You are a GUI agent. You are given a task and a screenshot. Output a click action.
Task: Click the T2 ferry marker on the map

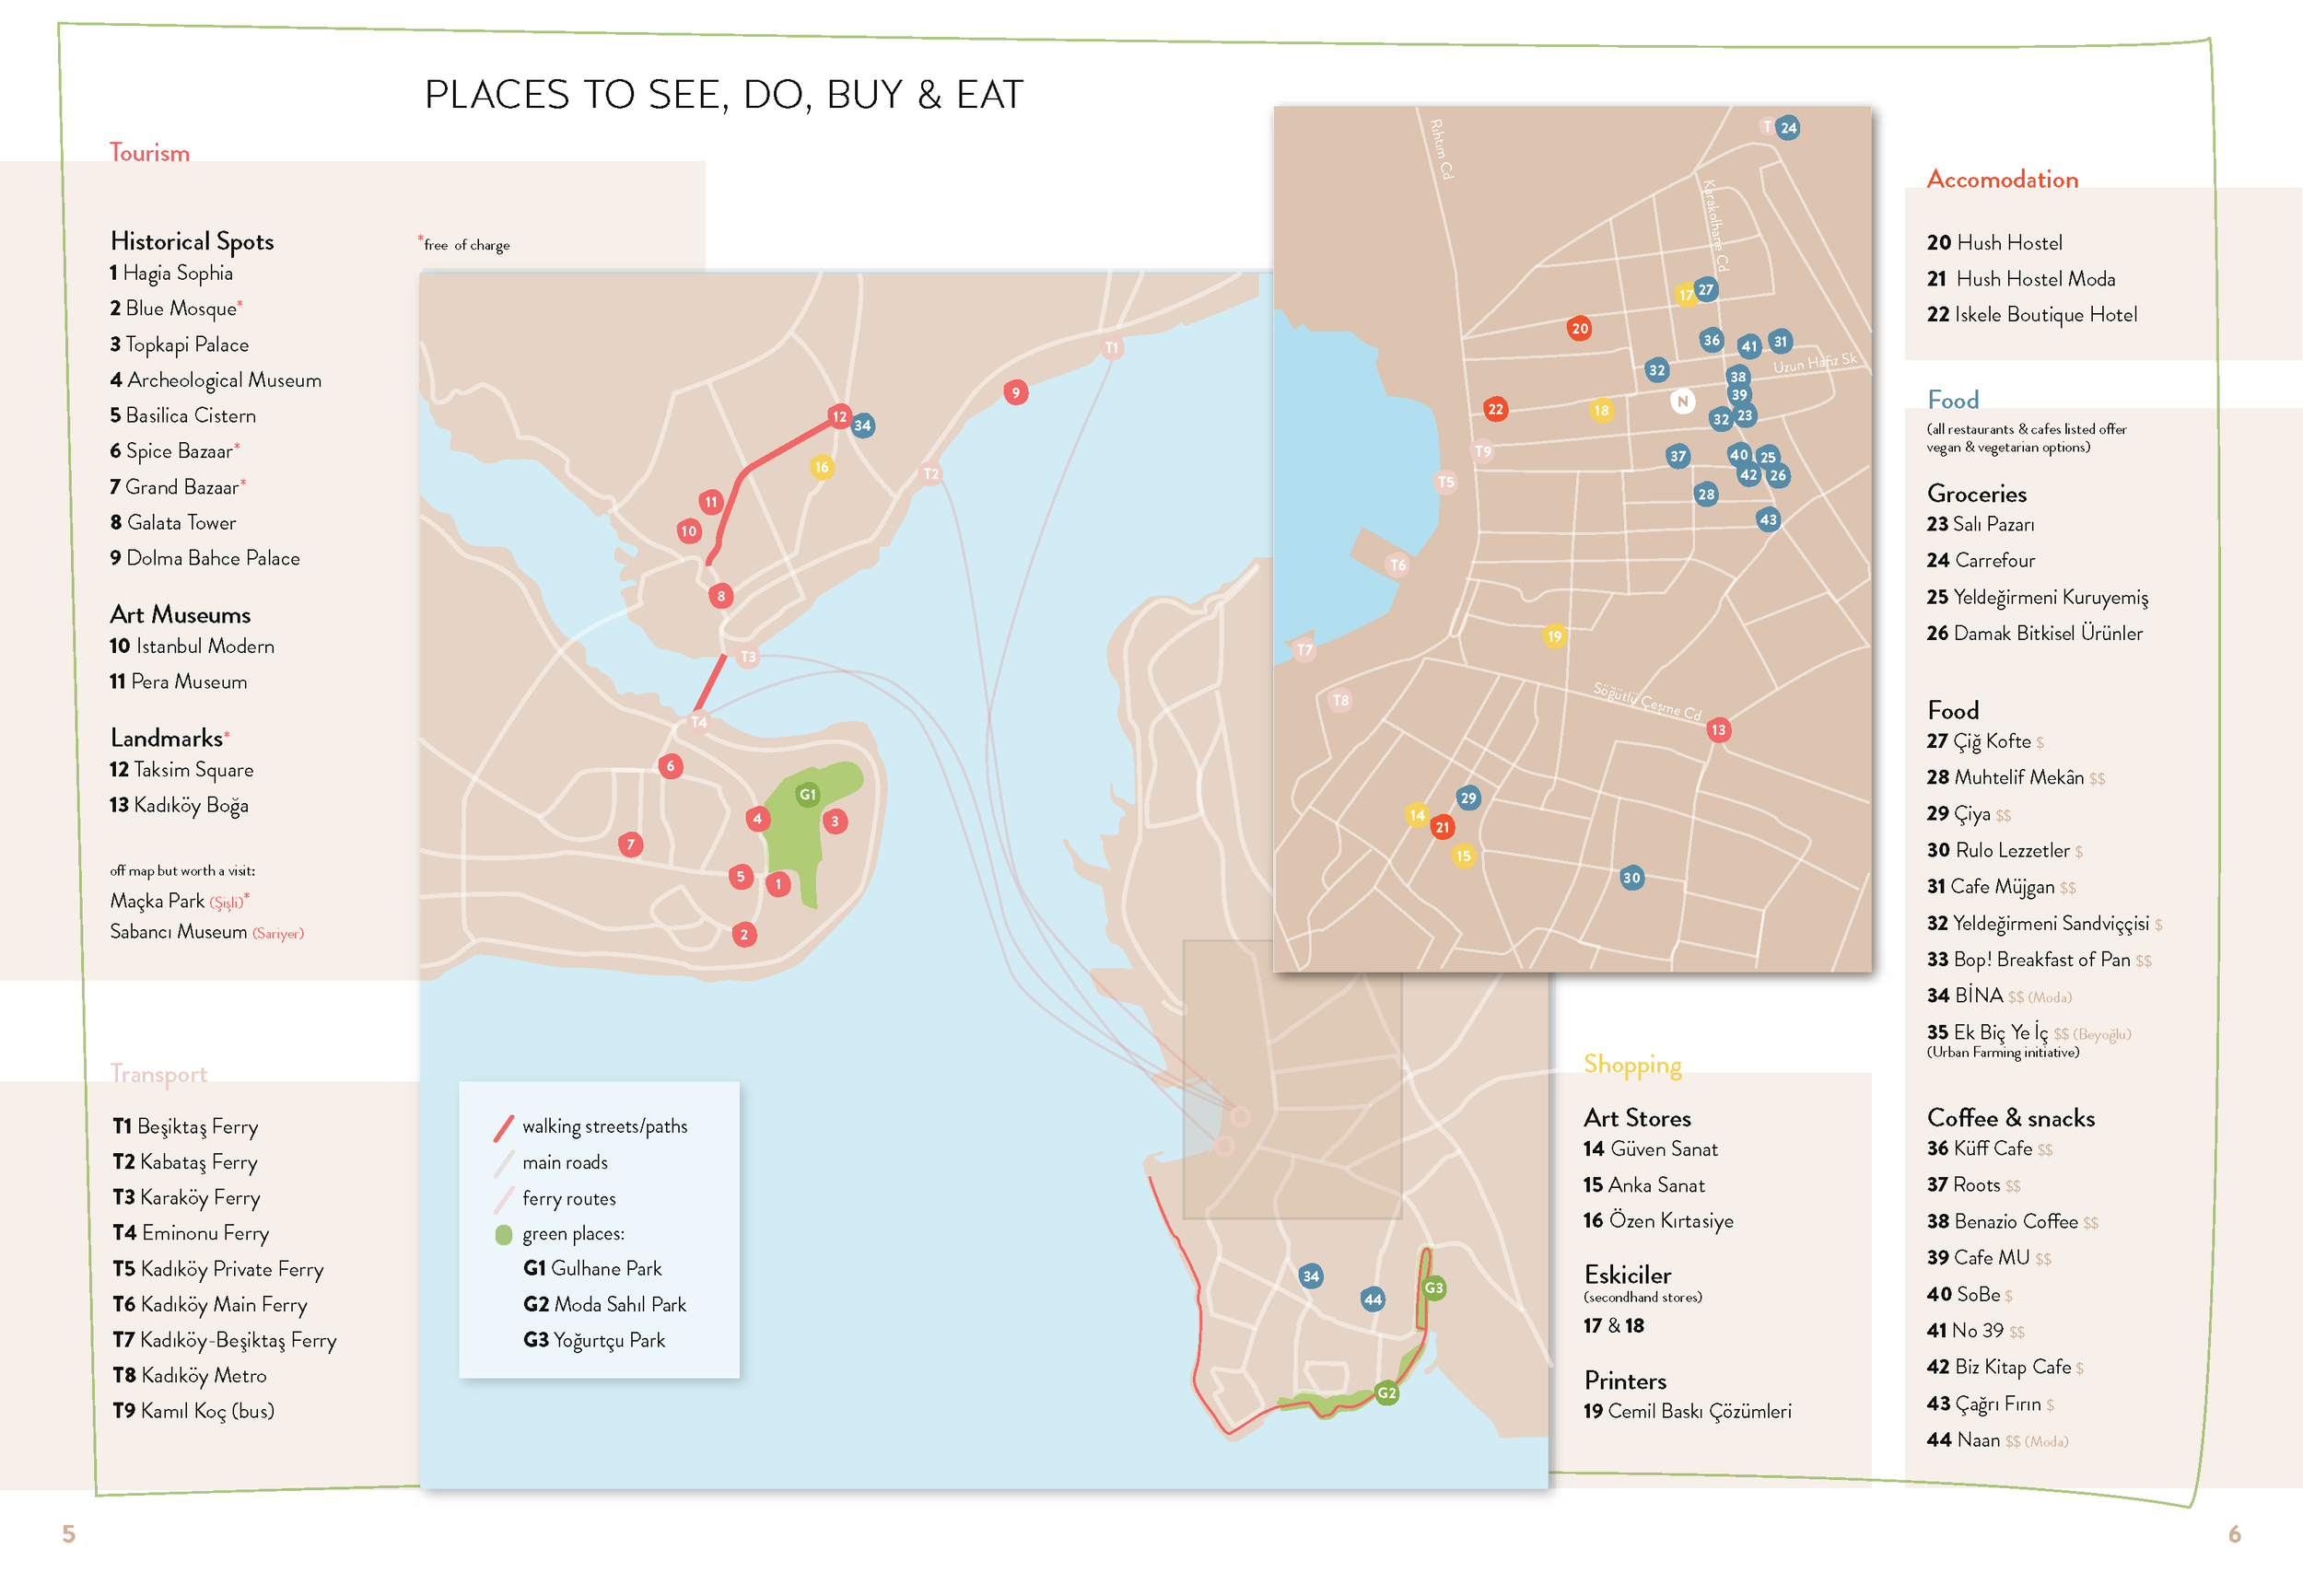(931, 474)
